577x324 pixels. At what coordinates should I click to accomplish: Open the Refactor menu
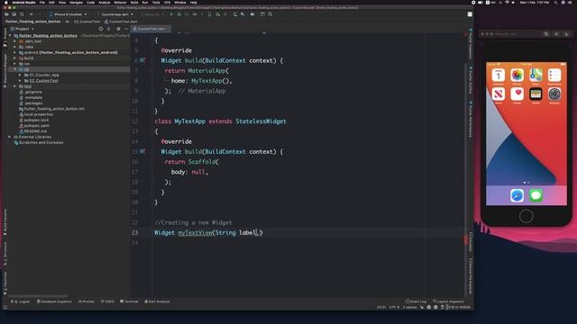(120, 3)
